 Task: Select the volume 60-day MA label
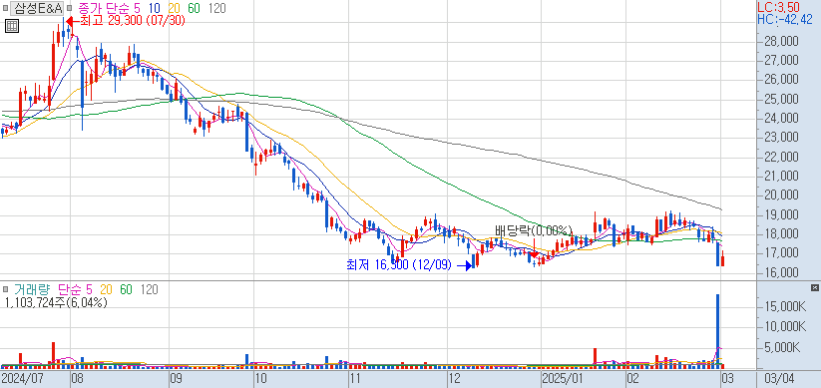pyautogui.click(x=126, y=289)
